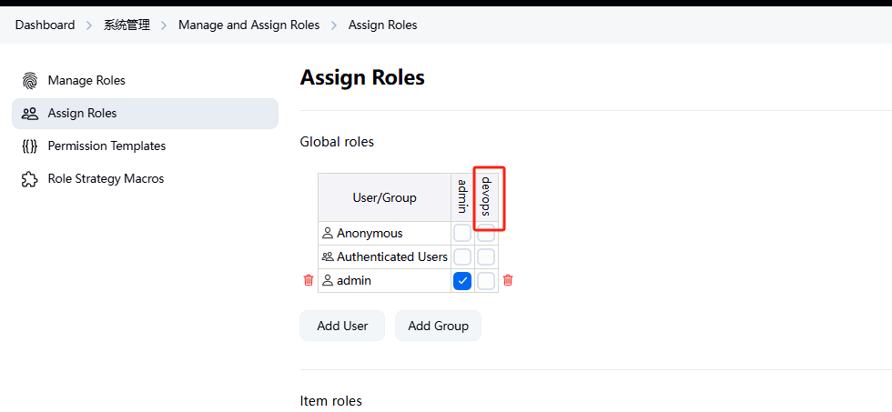Enable devops role for user admin
The height and width of the screenshot is (412, 892).
486,281
